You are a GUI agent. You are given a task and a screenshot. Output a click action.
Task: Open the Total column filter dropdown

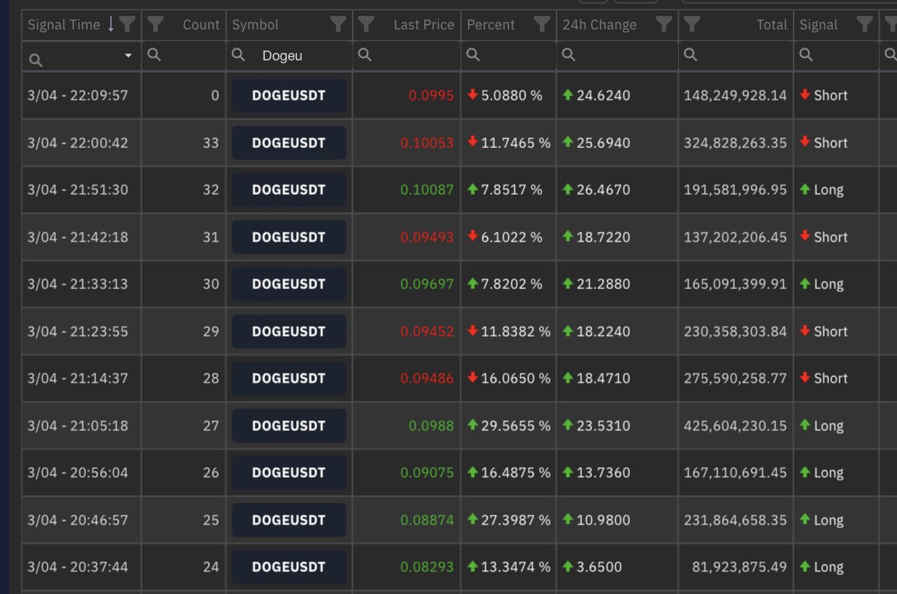pyautogui.click(x=692, y=24)
